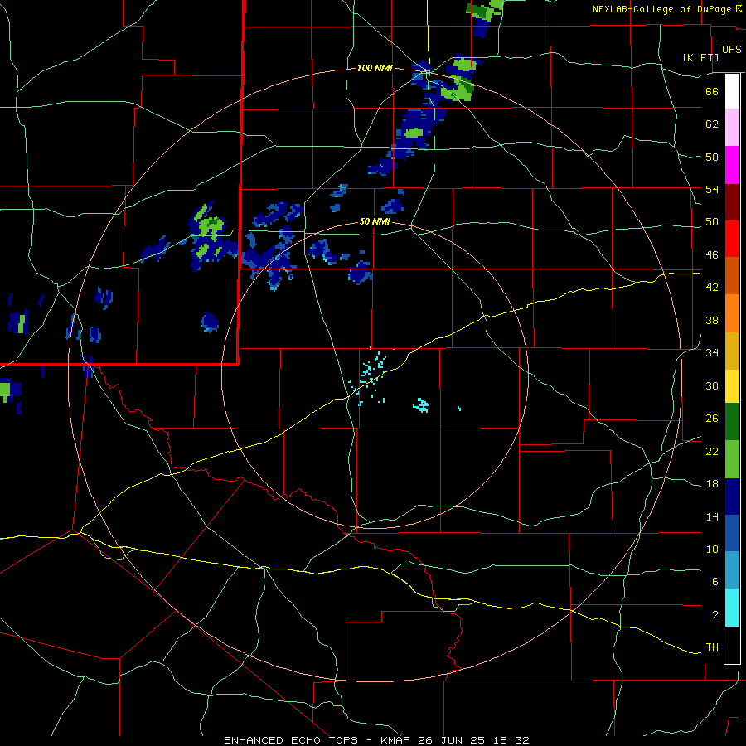Click legend value 54
Screen dimensions: 746x746
coord(712,189)
